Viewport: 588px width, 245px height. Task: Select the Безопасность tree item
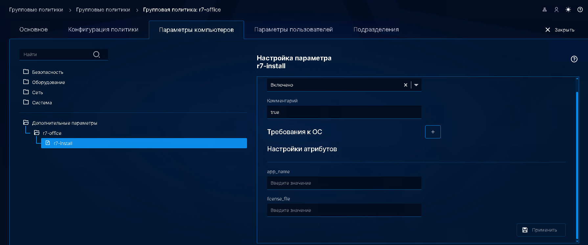[48, 72]
